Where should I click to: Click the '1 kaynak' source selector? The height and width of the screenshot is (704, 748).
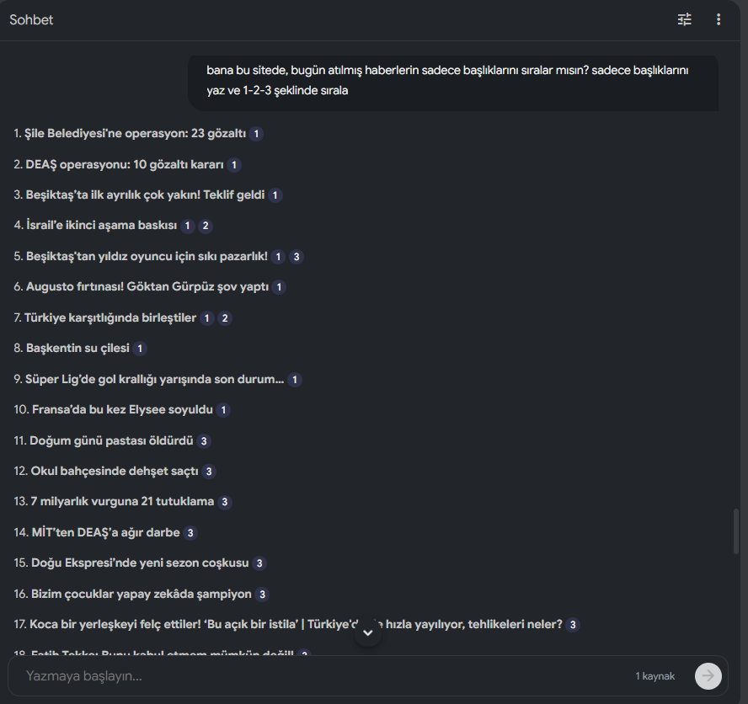[x=655, y=676]
